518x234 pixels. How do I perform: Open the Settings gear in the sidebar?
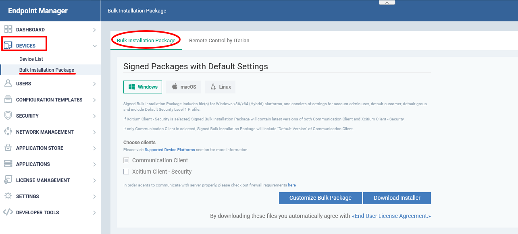[x=7, y=196]
